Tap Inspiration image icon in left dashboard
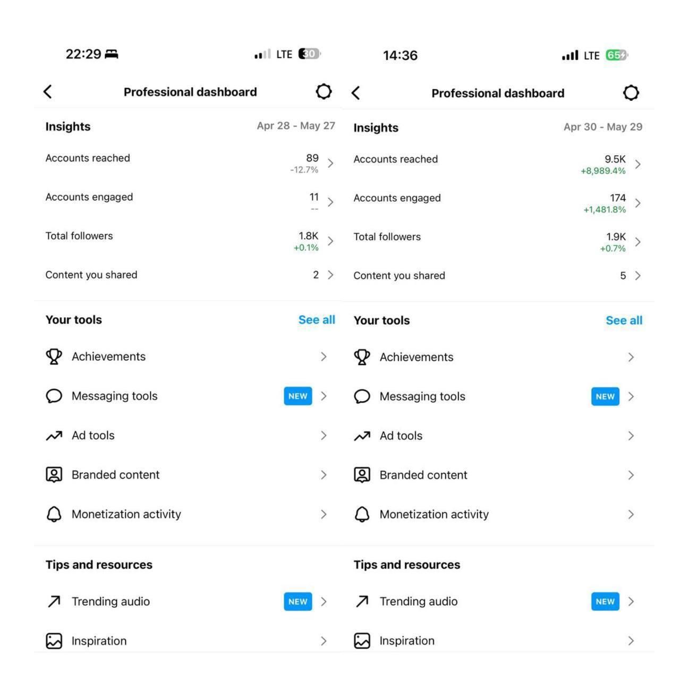 54,641
